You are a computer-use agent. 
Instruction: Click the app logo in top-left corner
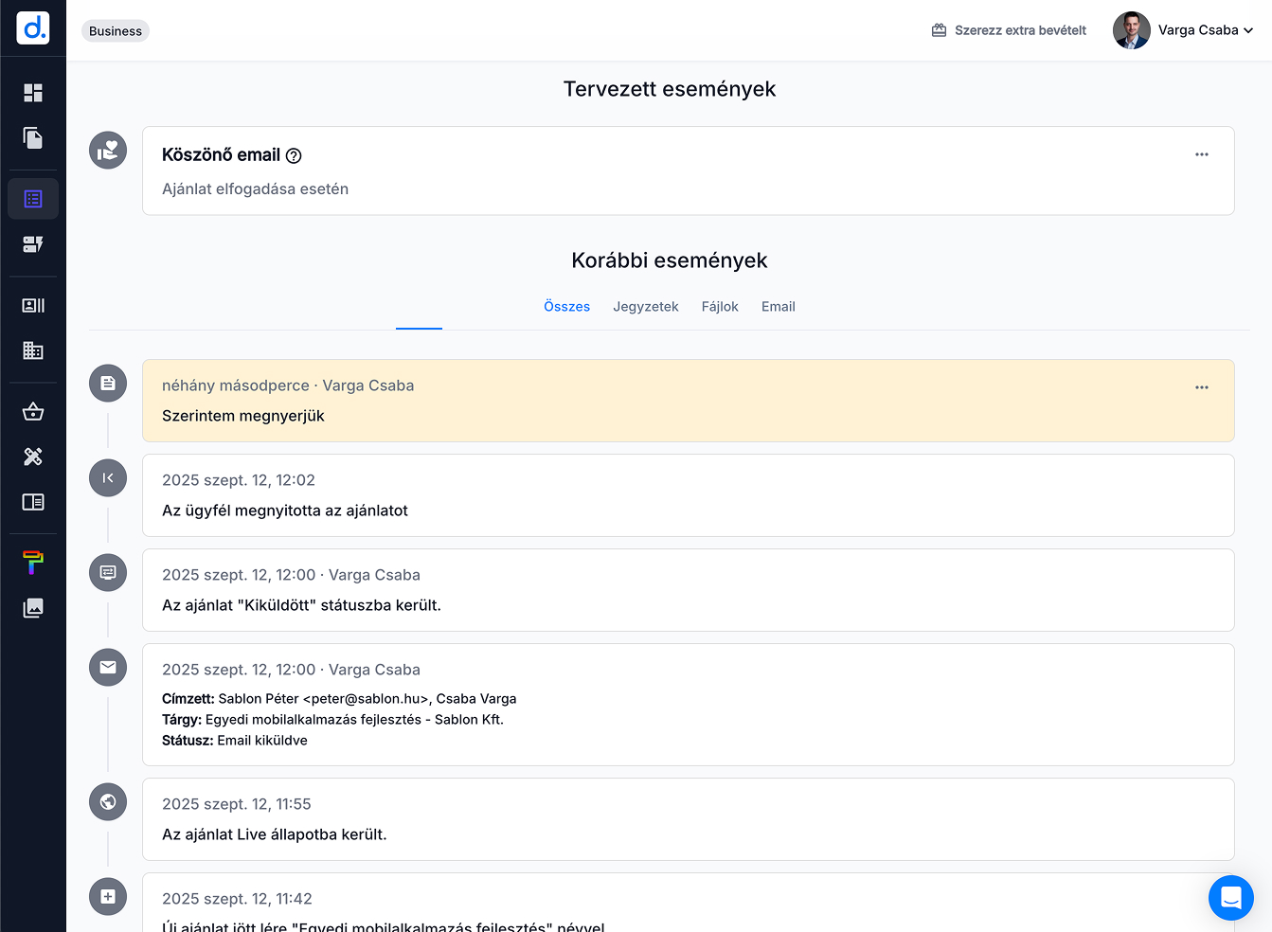(x=33, y=28)
